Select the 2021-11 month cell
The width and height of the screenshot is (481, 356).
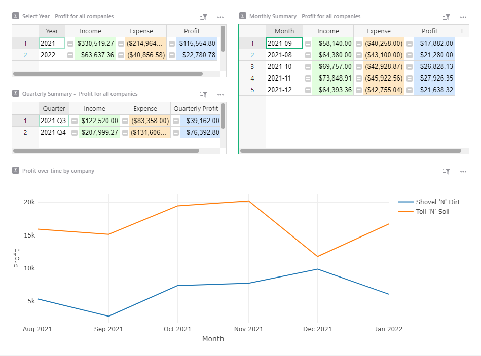pyautogui.click(x=284, y=80)
